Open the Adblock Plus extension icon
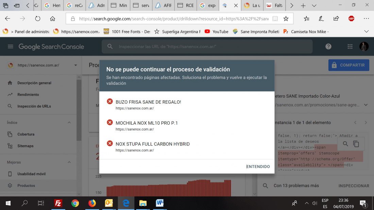 pos(351,19)
